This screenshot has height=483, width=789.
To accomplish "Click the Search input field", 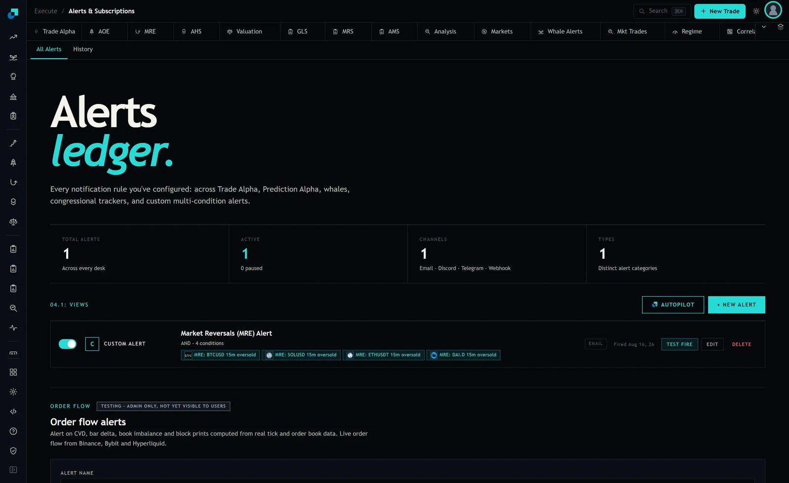I will pos(662,11).
